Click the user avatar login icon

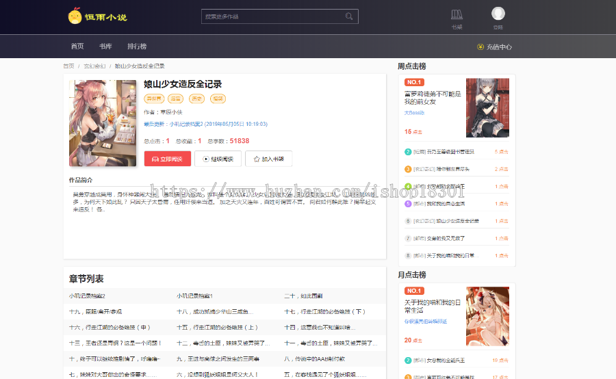tap(498, 14)
